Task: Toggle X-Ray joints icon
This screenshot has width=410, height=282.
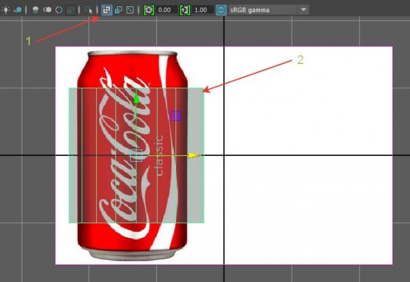Action: (x=129, y=10)
